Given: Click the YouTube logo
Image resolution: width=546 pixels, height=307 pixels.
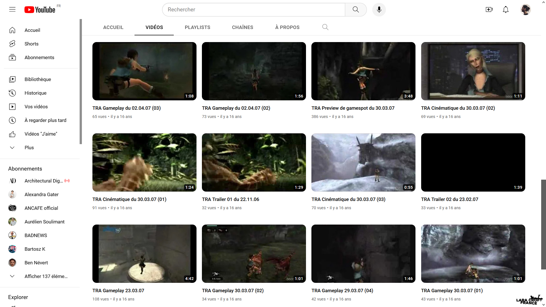Looking at the screenshot, I should (40, 10).
